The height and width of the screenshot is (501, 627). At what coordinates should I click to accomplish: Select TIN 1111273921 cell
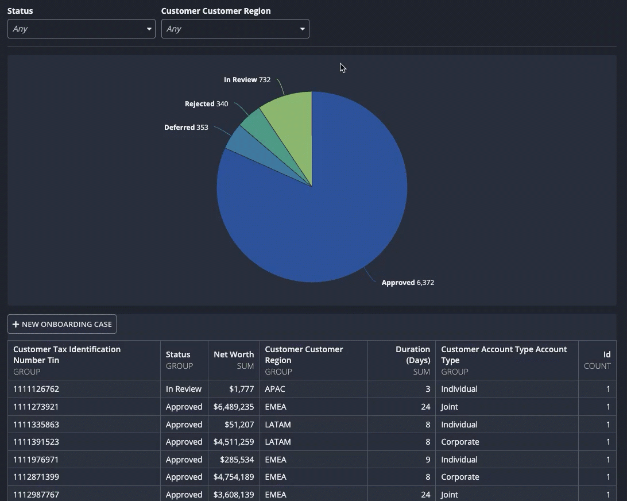84,407
